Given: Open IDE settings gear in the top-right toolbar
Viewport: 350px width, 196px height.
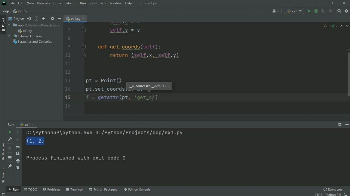Looking at the screenshot, I should click(x=346, y=11).
